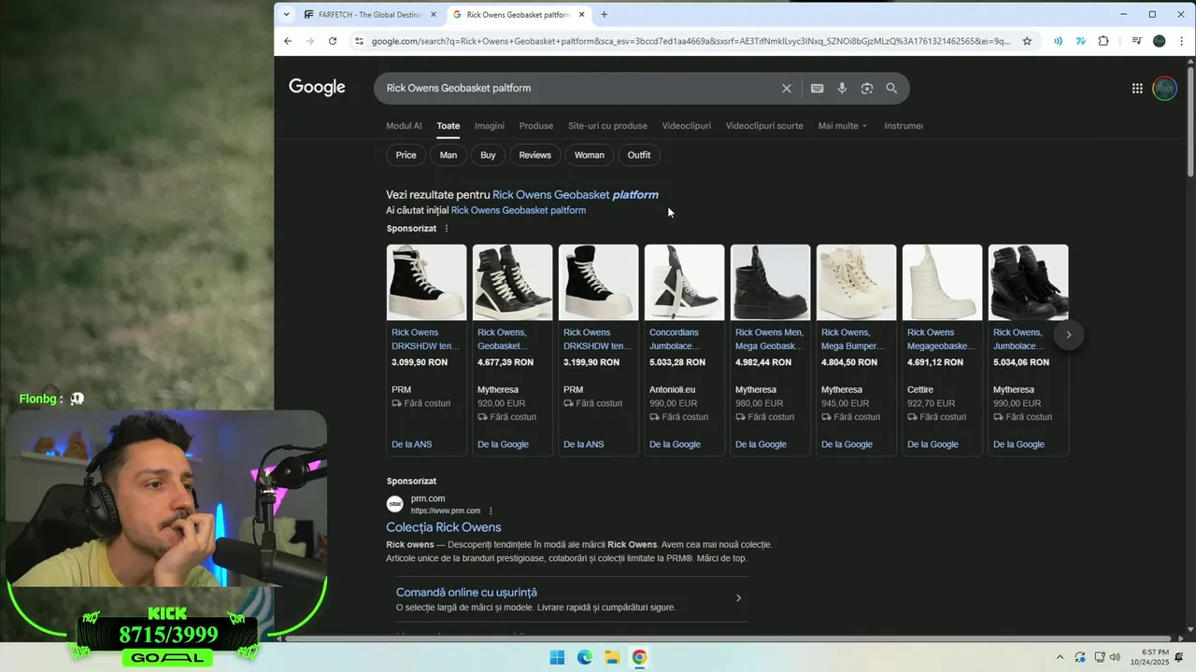Apply the Price filter chip
This screenshot has width=1196, height=672.
pos(406,155)
